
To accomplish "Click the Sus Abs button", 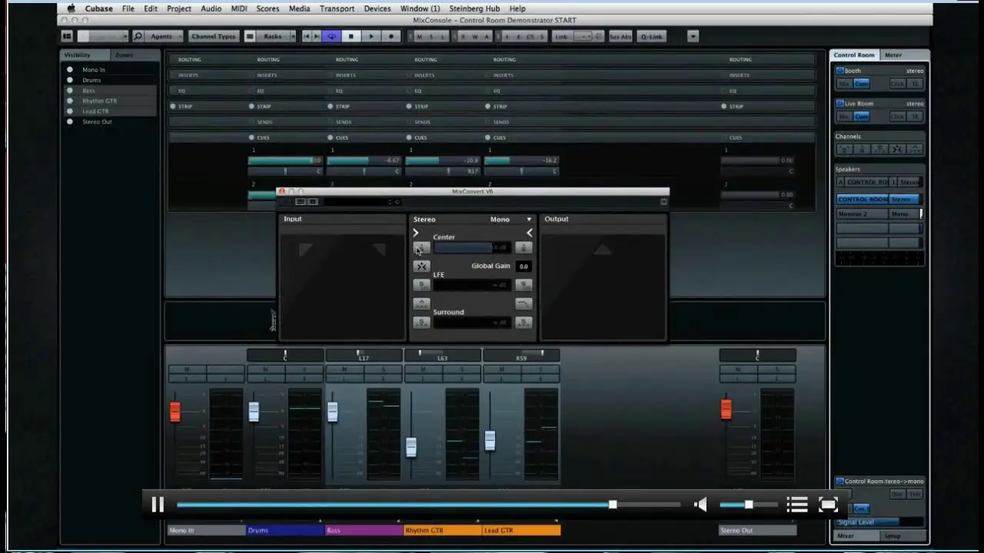I will coord(620,36).
